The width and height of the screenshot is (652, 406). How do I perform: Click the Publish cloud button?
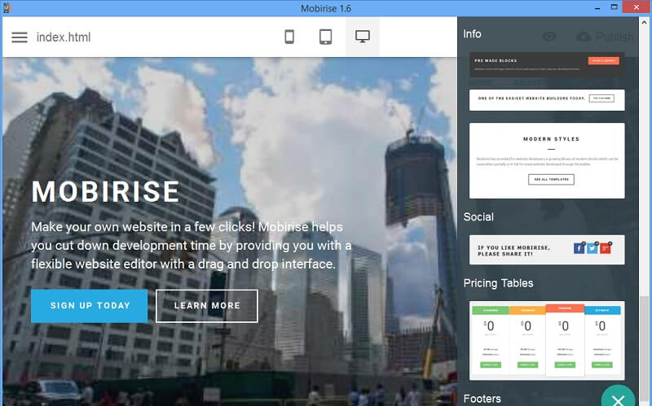605,37
